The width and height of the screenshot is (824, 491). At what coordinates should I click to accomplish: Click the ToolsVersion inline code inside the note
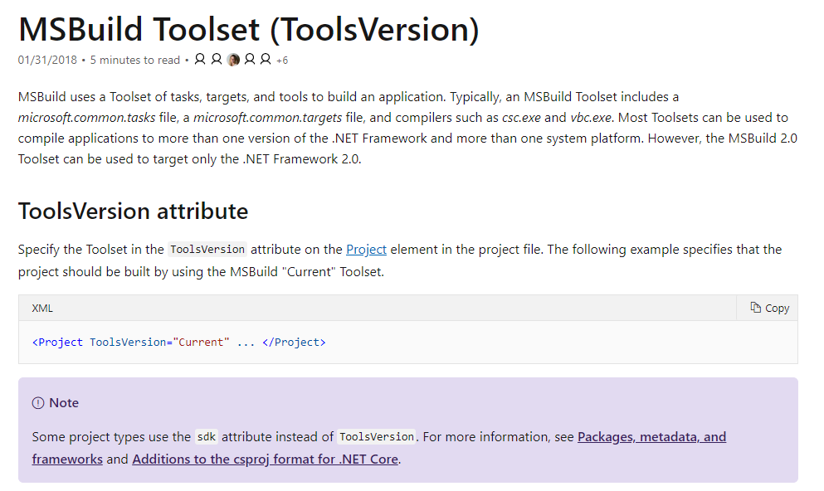377,437
